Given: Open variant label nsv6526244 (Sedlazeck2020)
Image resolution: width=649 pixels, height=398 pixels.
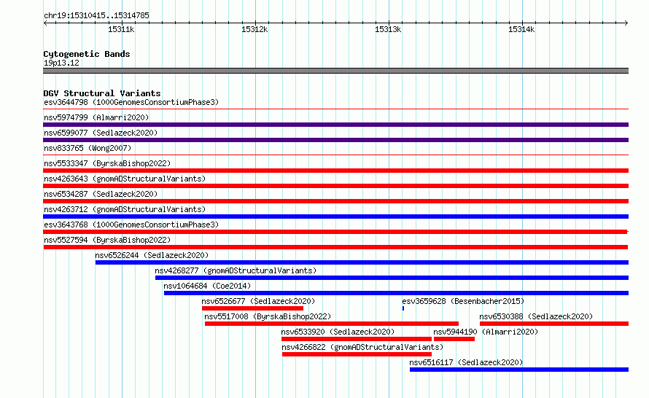Looking at the screenshot, I should click(x=152, y=255).
